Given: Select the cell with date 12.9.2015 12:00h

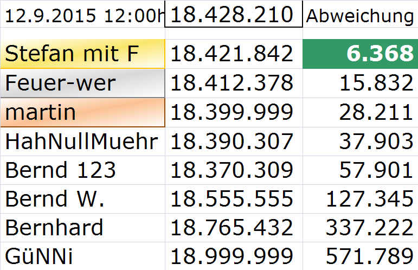Looking at the screenshot, I should [82, 15].
